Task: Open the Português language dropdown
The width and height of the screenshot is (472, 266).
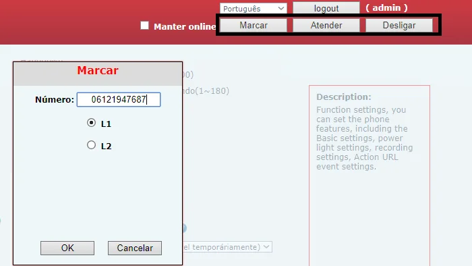Action: (x=253, y=8)
